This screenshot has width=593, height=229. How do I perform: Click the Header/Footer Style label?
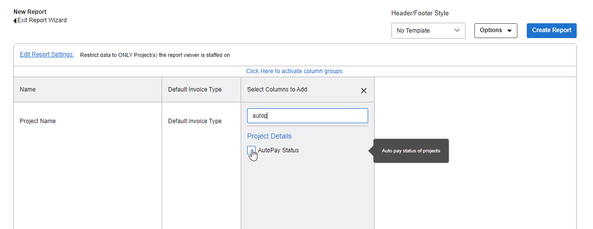(420, 13)
